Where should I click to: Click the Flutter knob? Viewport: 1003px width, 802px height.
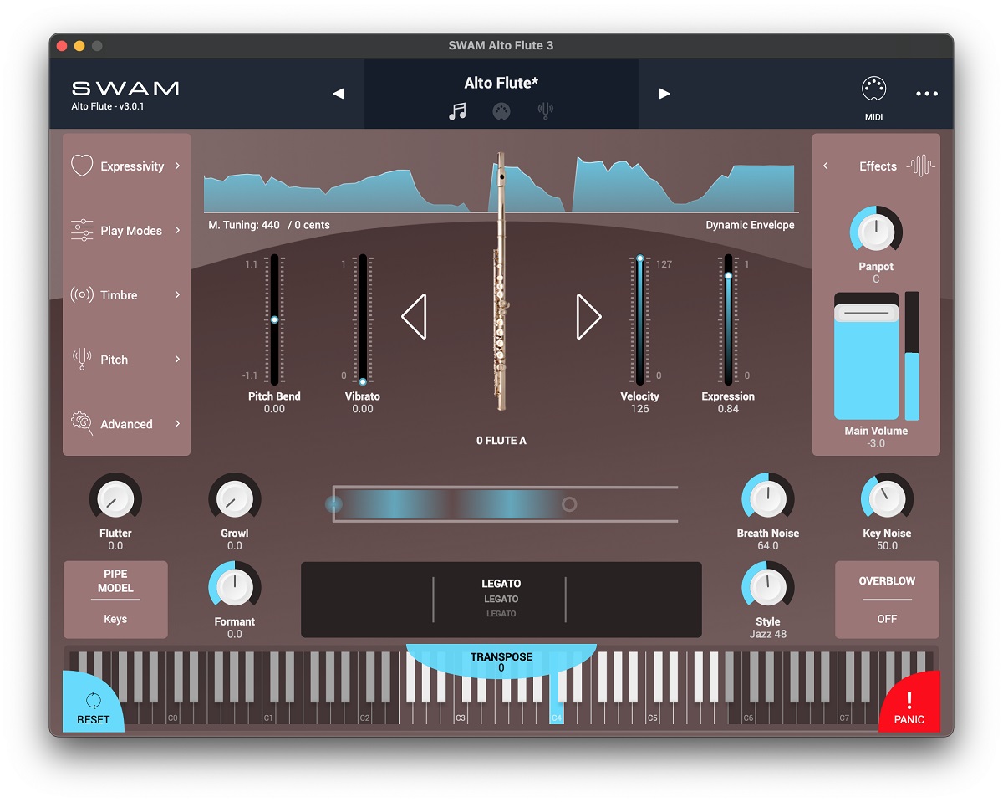point(115,499)
